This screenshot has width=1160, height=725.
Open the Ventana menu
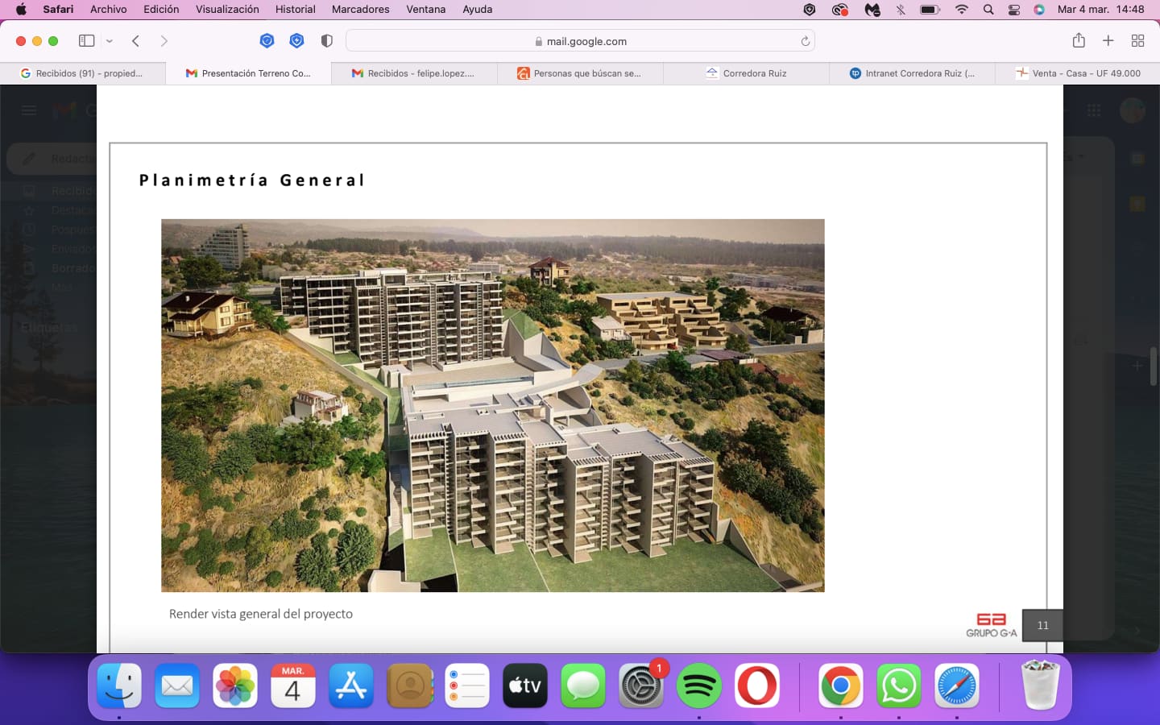pyautogui.click(x=426, y=10)
